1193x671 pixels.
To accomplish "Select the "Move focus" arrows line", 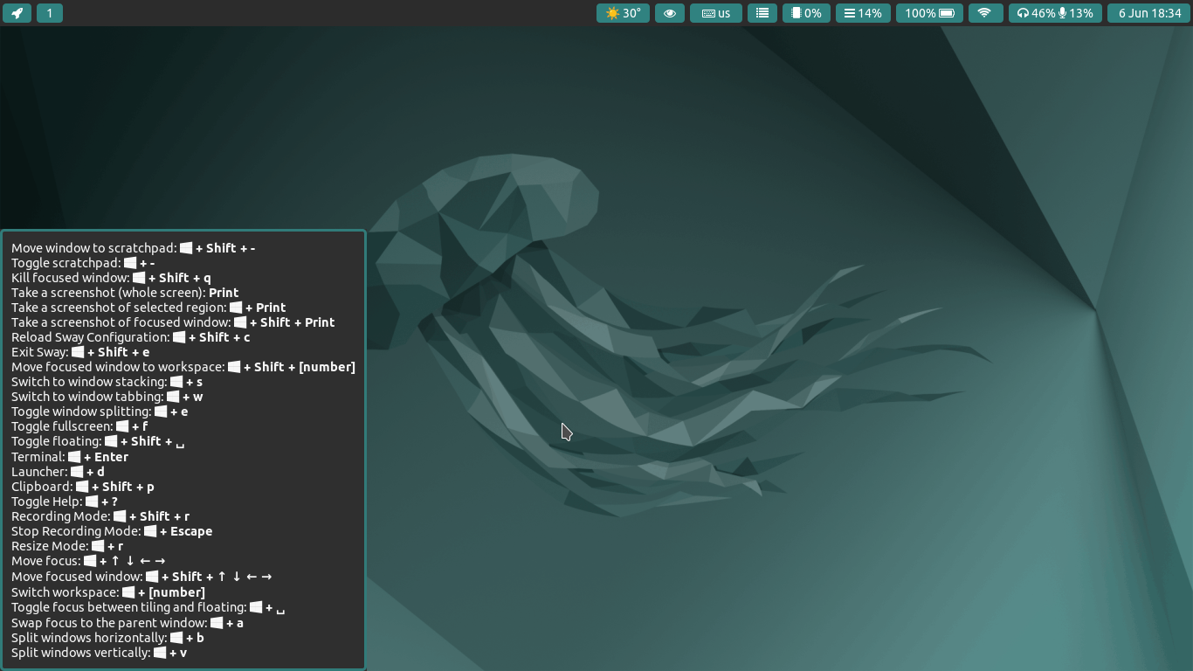I will tap(88, 561).
